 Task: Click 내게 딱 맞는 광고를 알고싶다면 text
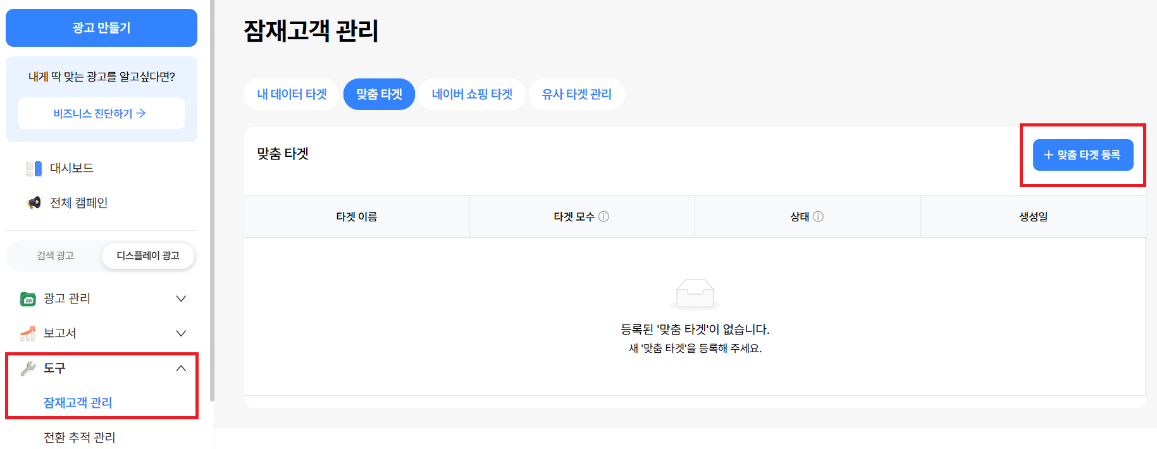point(101,77)
